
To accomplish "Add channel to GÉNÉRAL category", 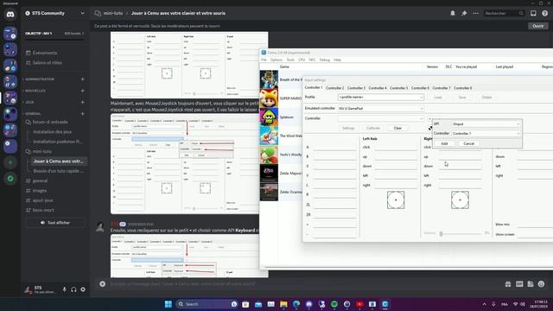I will [x=83, y=114].
